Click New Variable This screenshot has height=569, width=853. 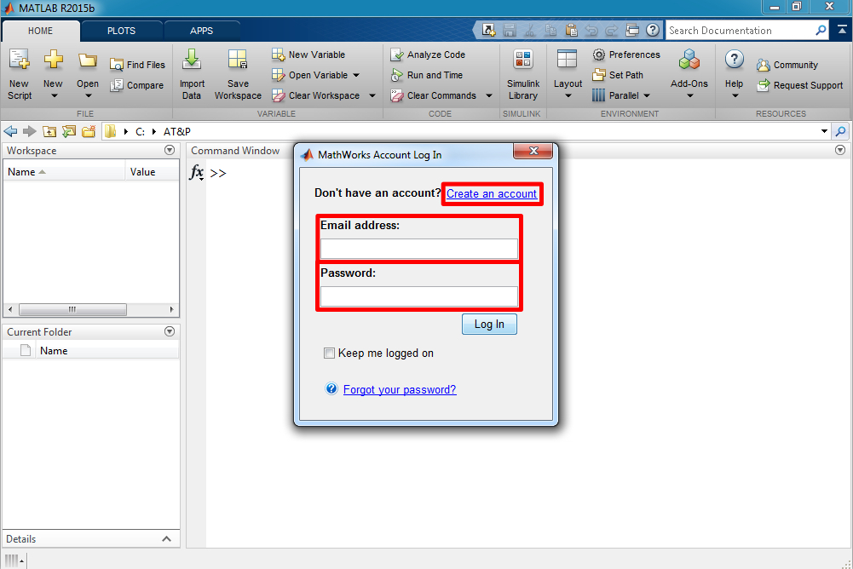(308, 55)
